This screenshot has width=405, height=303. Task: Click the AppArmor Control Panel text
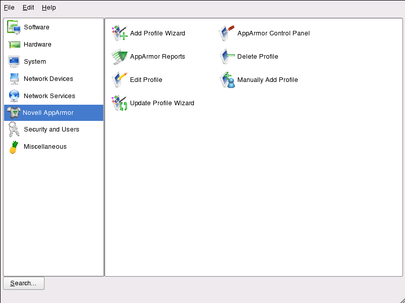[273, 33]
